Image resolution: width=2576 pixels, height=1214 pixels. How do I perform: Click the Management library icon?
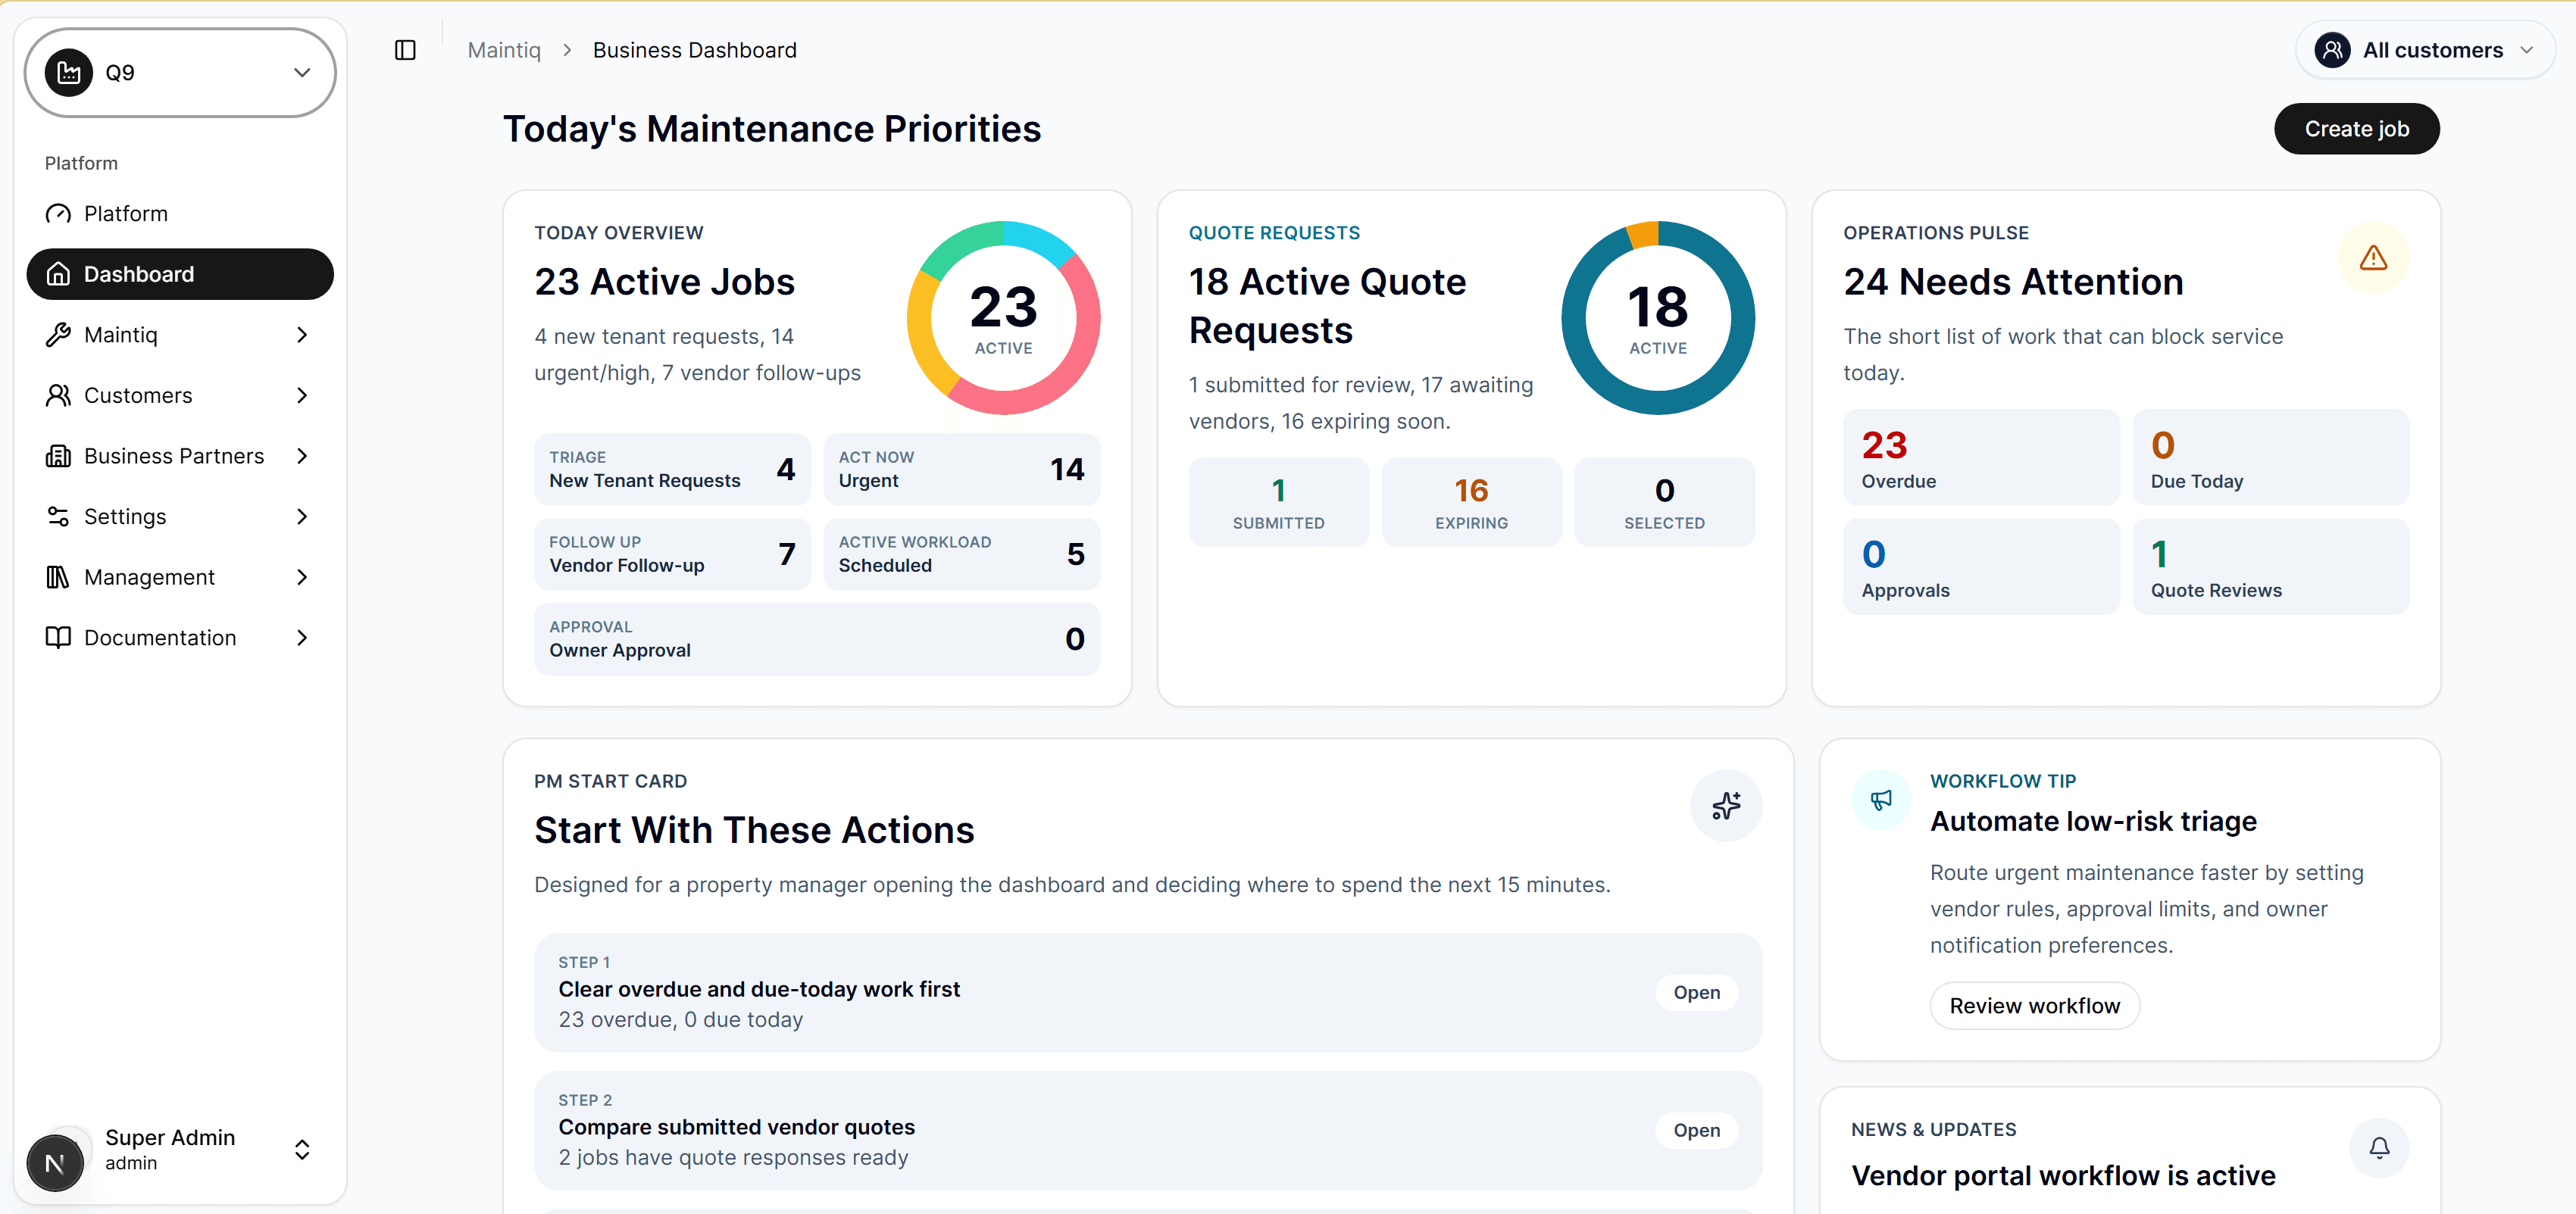point(58,578)
